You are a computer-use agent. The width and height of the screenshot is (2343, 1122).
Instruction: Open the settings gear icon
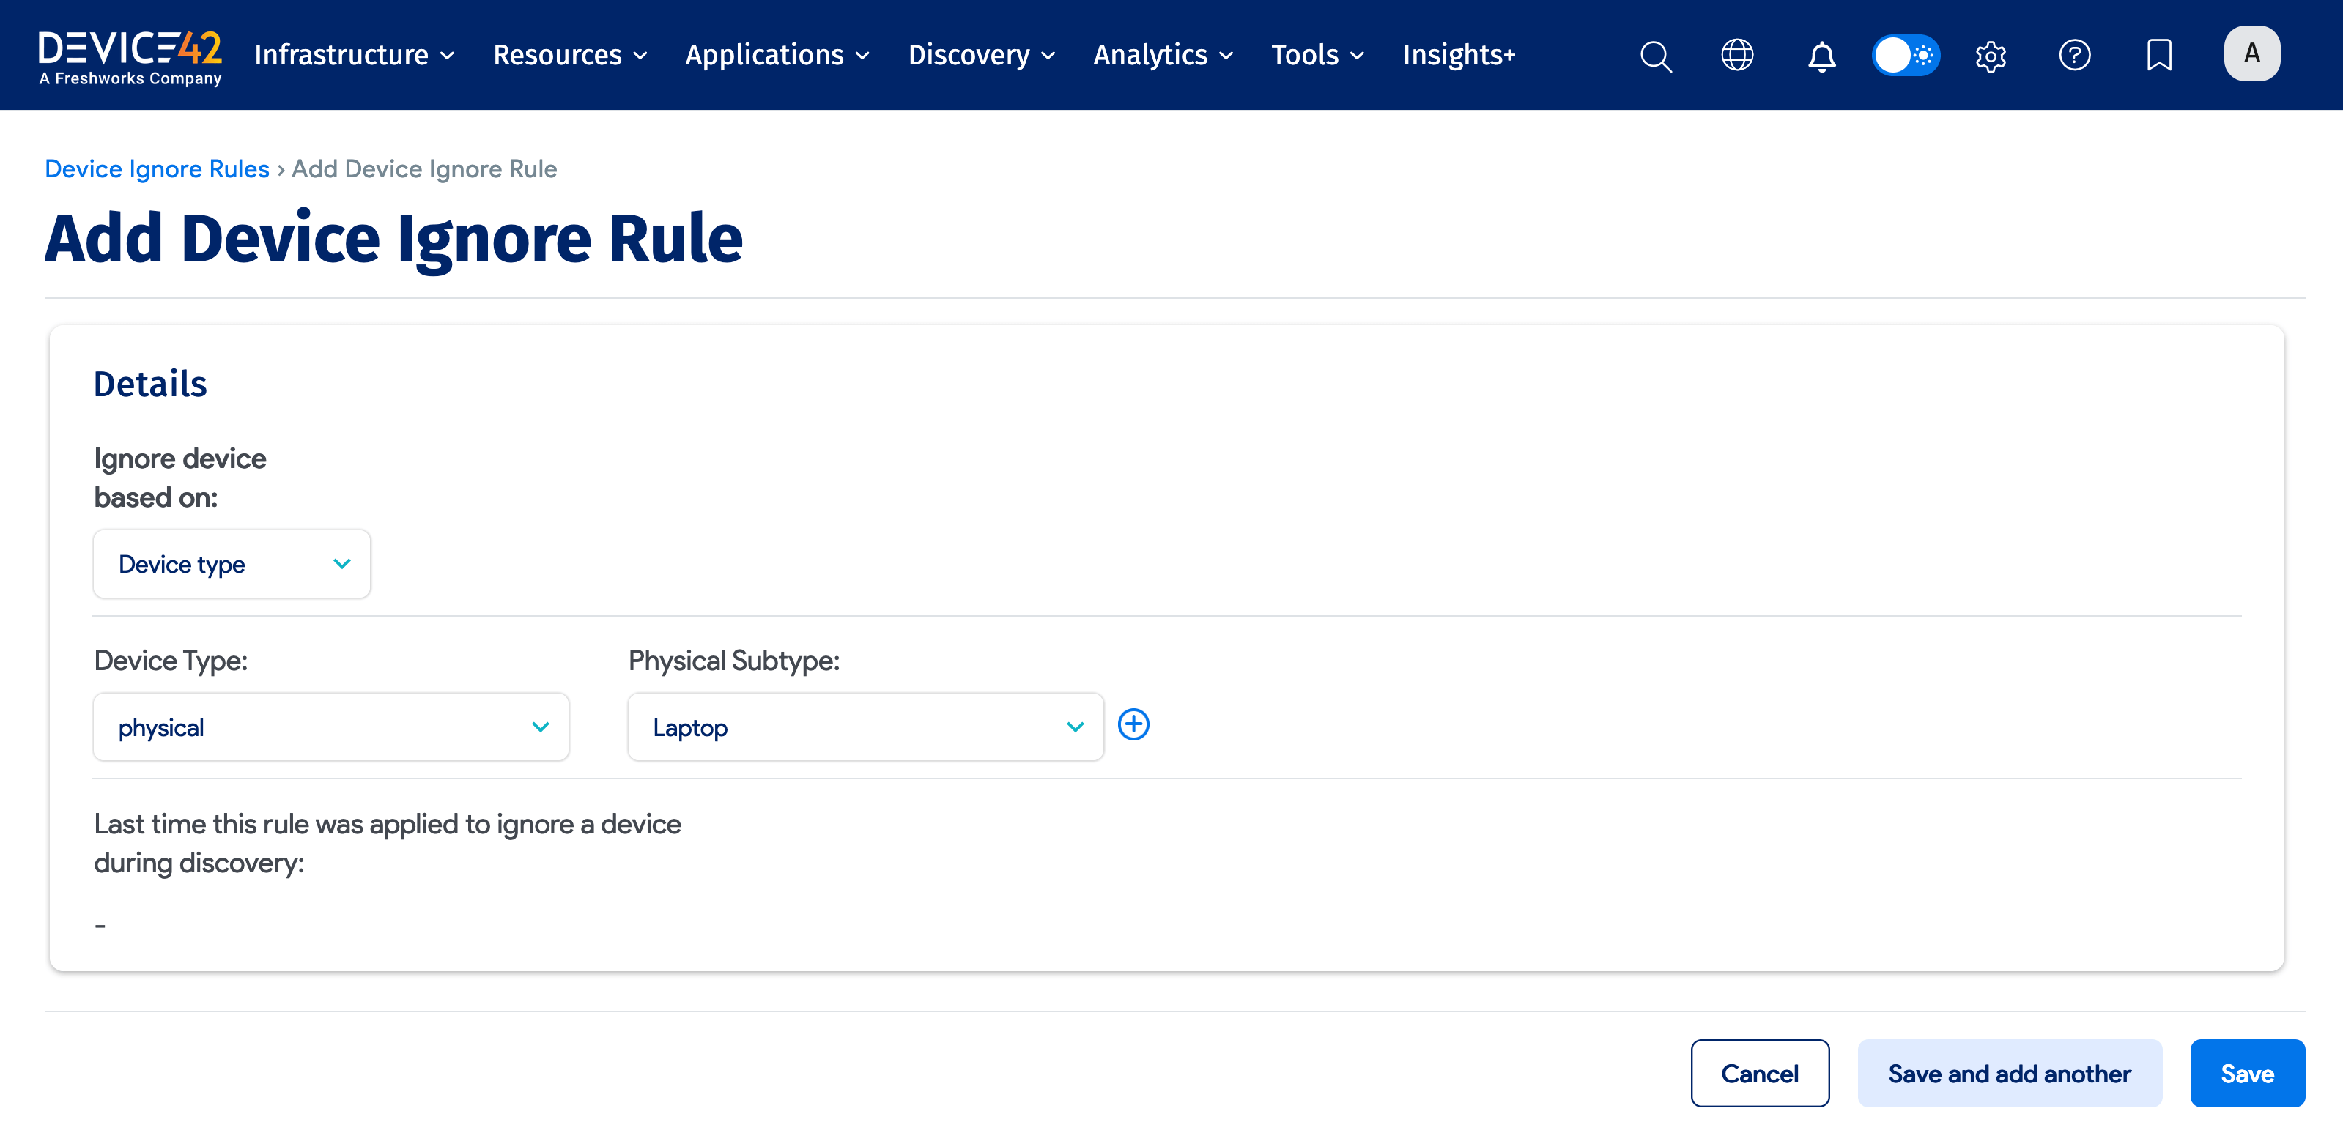(x=1990, y=56)
